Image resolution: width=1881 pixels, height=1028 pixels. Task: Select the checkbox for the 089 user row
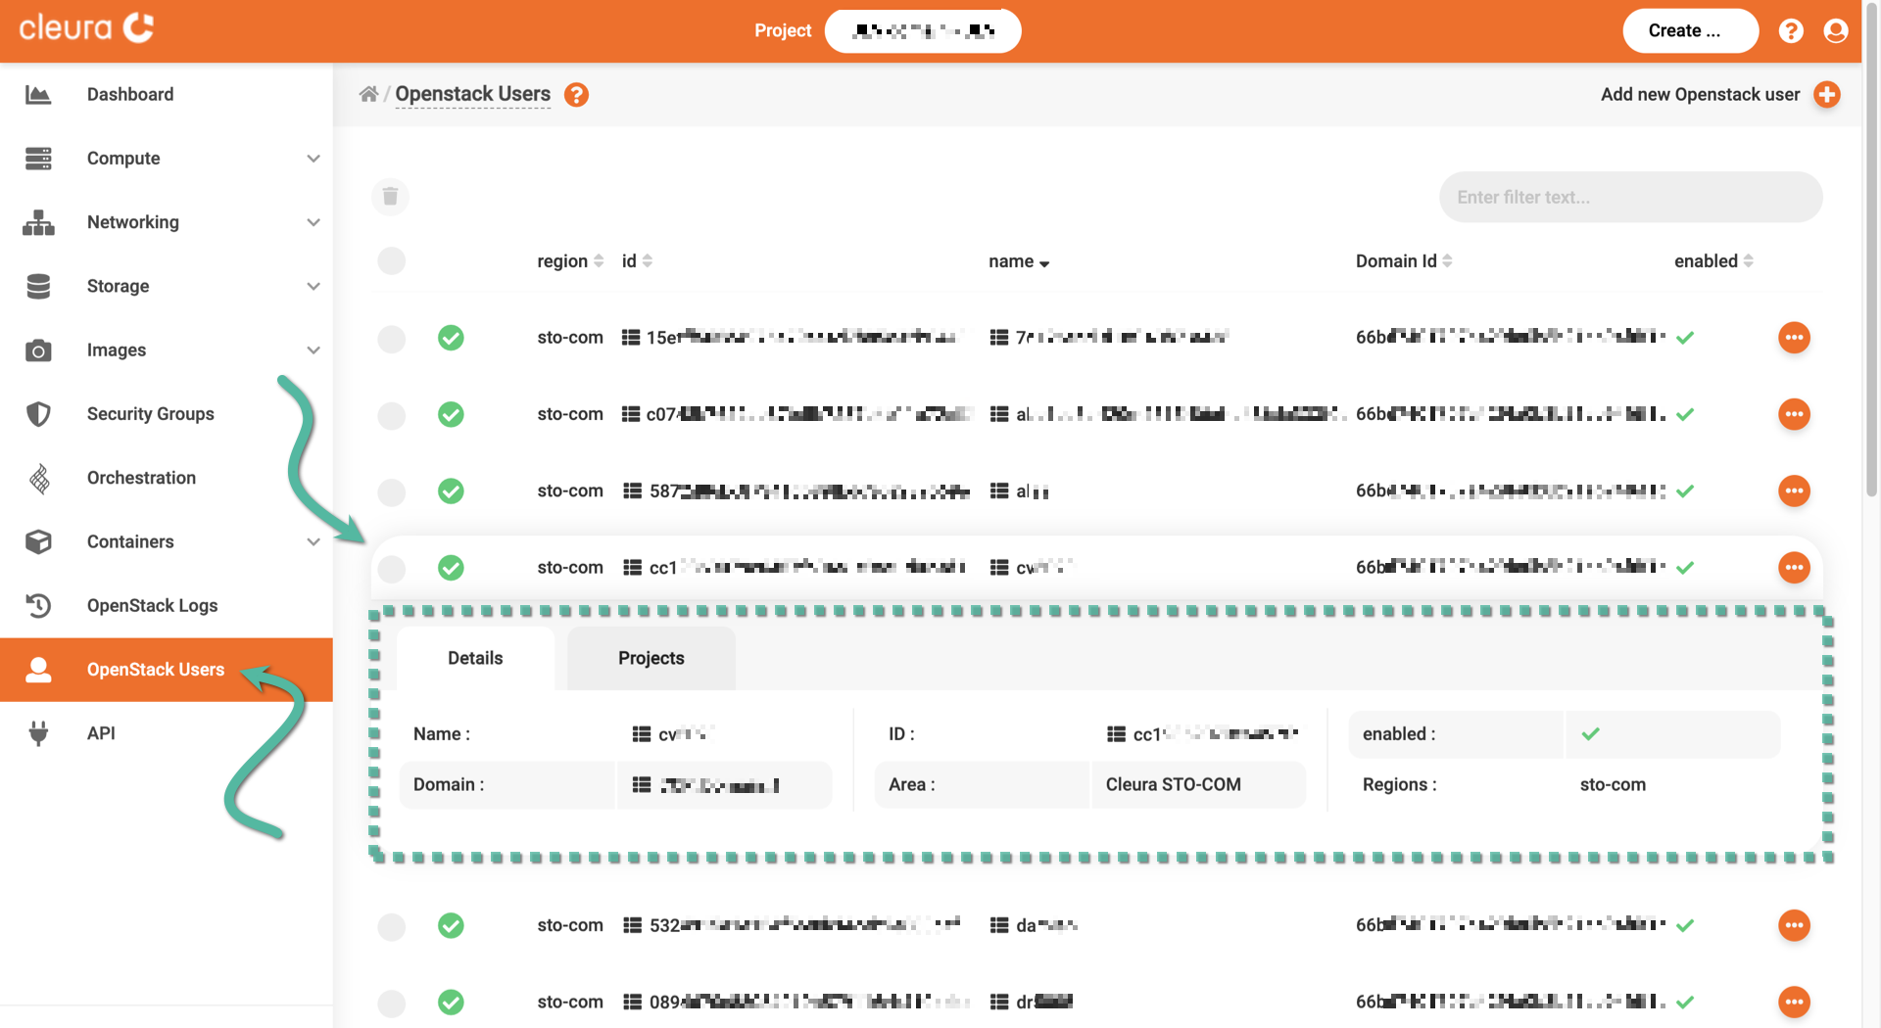(x=392, y=1003)
